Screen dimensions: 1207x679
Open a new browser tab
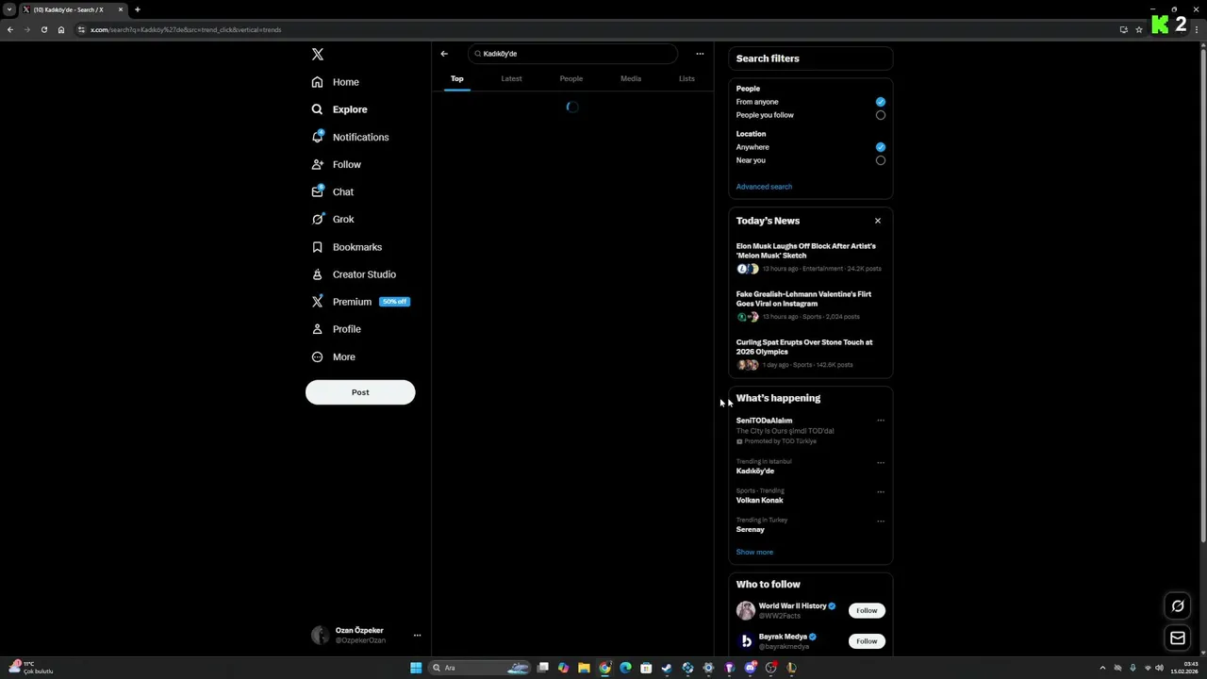point(137,9)
